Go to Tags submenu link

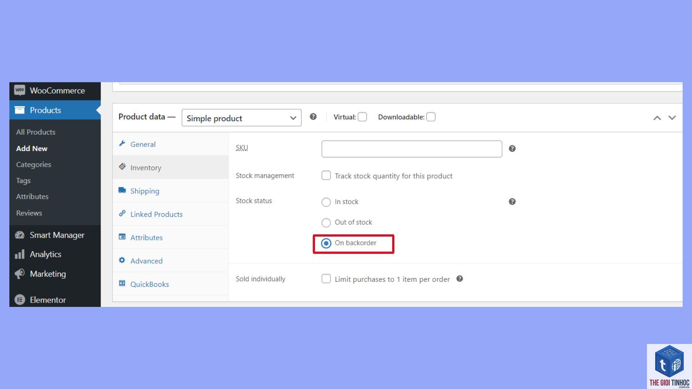[23, 180]
